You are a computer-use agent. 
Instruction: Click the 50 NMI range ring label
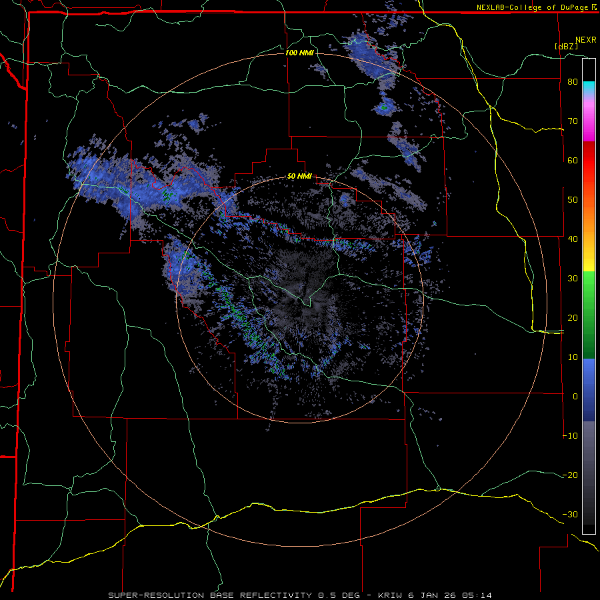pyautogui.click(x=299, y=177)
